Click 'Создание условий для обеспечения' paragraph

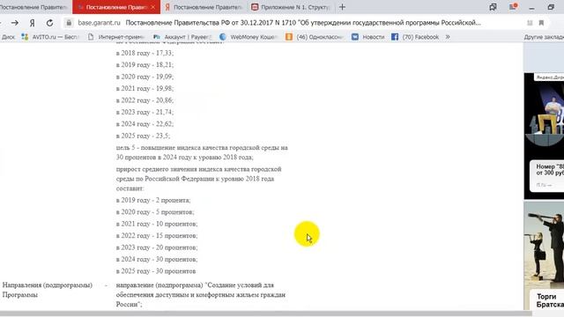point(201,295)
